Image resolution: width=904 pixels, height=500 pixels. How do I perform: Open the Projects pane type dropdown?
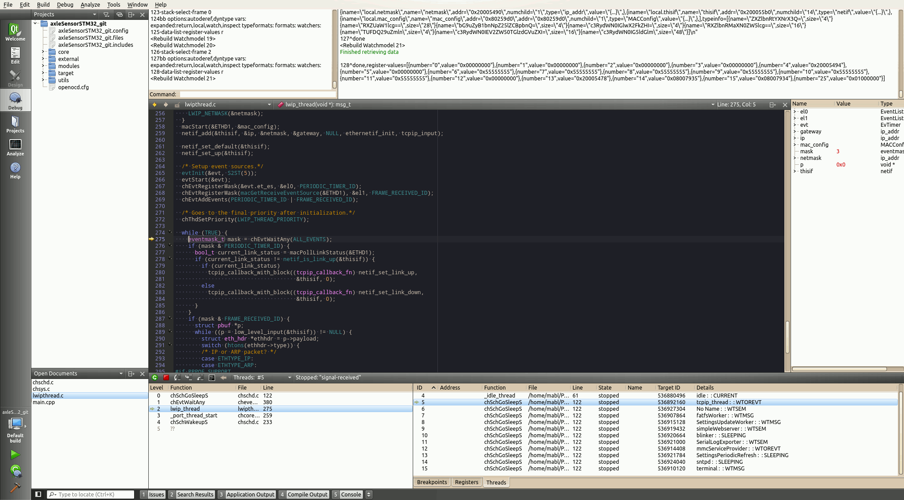point(65,15)
